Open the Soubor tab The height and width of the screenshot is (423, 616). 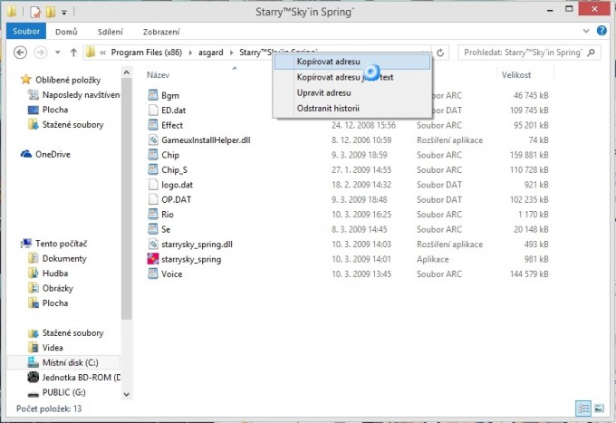[x=26, y=32]
